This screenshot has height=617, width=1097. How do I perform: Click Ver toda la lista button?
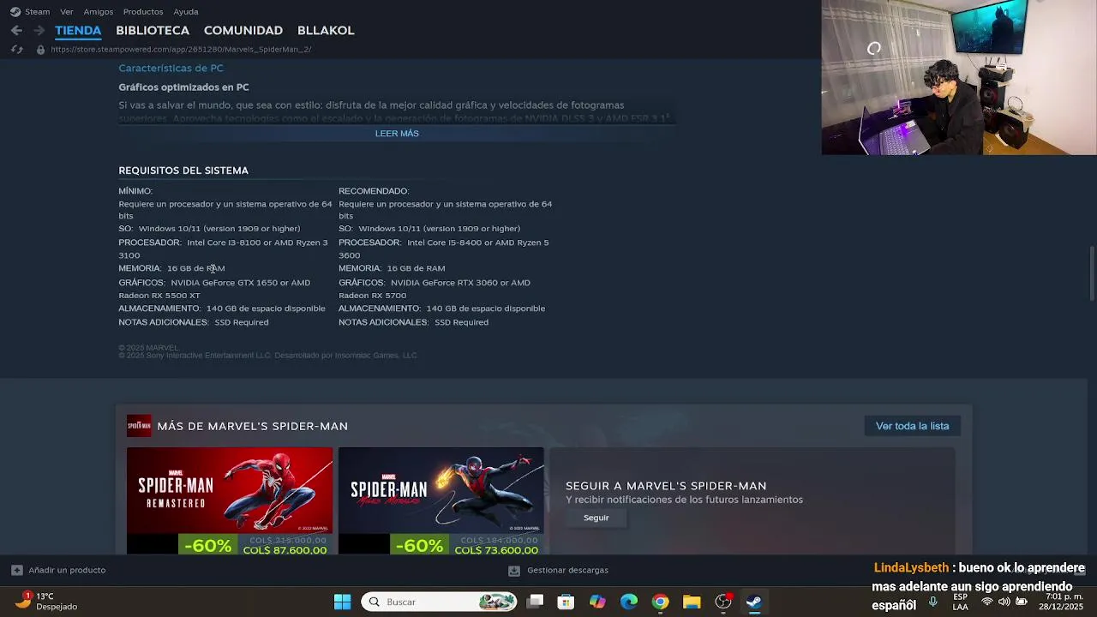(x=912, y=426)
